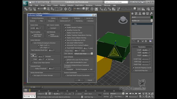The height and width of the screenshot is (99, 177).
Task: Click Cancel in Preference Settings
Action: tap(90, 80)
